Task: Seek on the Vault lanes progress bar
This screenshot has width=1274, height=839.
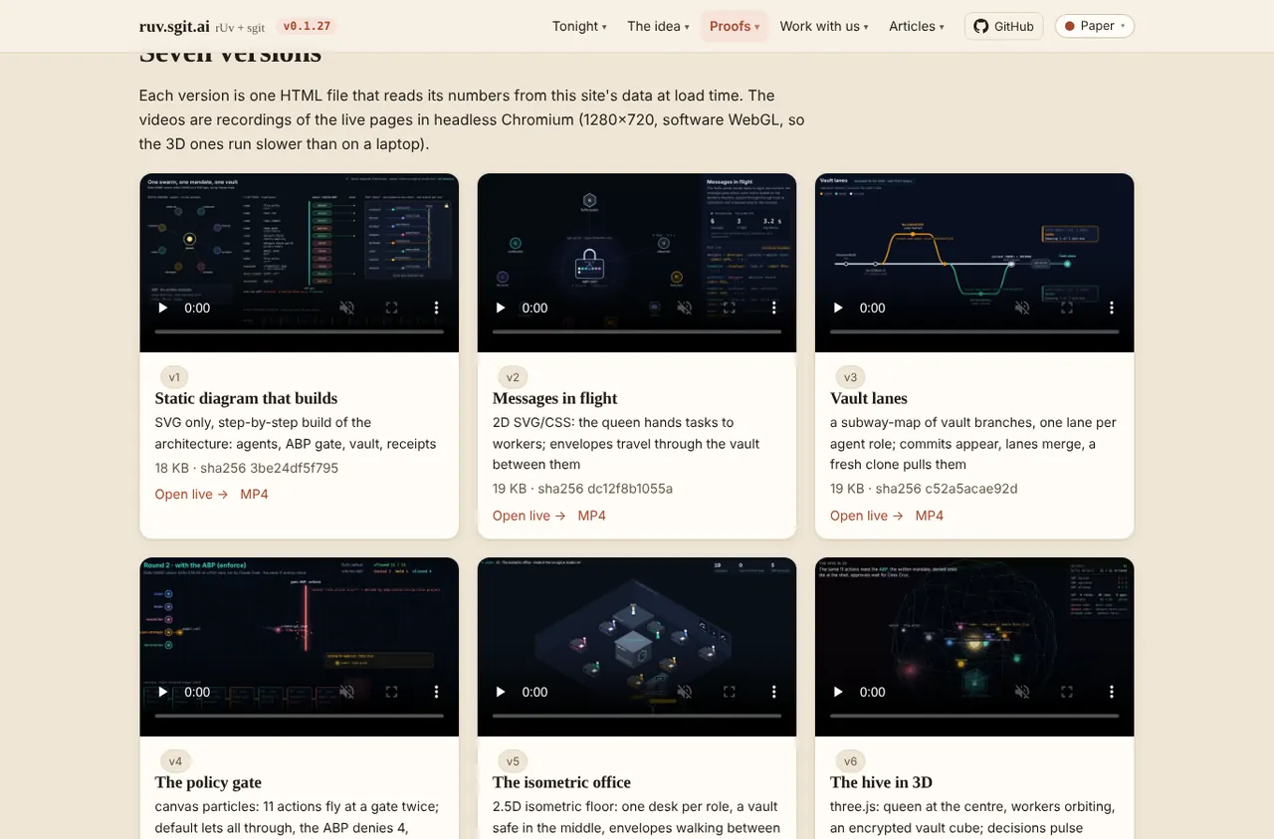Action: [974, 331]
